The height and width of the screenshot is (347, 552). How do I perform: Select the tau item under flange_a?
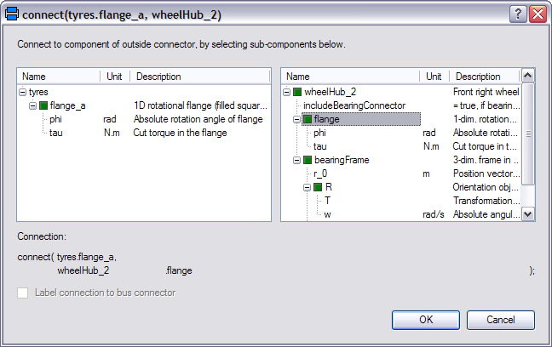point(56,133)
